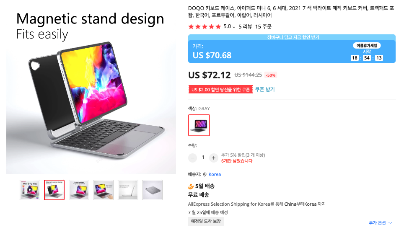The height and width of the screenshot is (230, 404).
Task: Open the 5 리뷰 reviews link
Action: pos(245,26)
